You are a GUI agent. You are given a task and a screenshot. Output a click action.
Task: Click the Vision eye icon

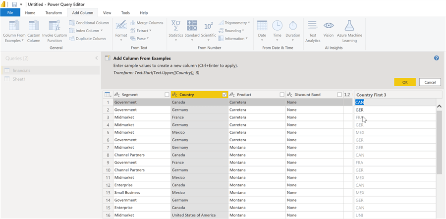click(x=329, y=26)
